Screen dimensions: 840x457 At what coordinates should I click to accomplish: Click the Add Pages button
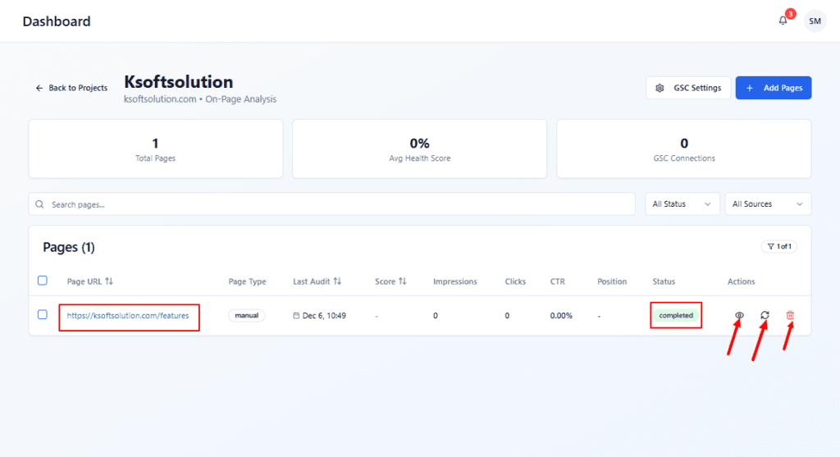773,88
